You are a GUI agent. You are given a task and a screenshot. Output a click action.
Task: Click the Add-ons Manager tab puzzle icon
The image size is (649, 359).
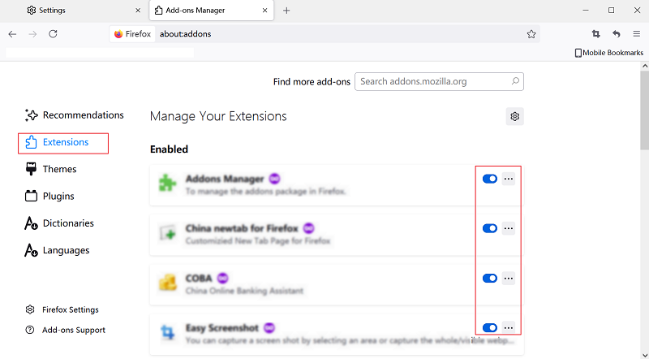(158, 11)
